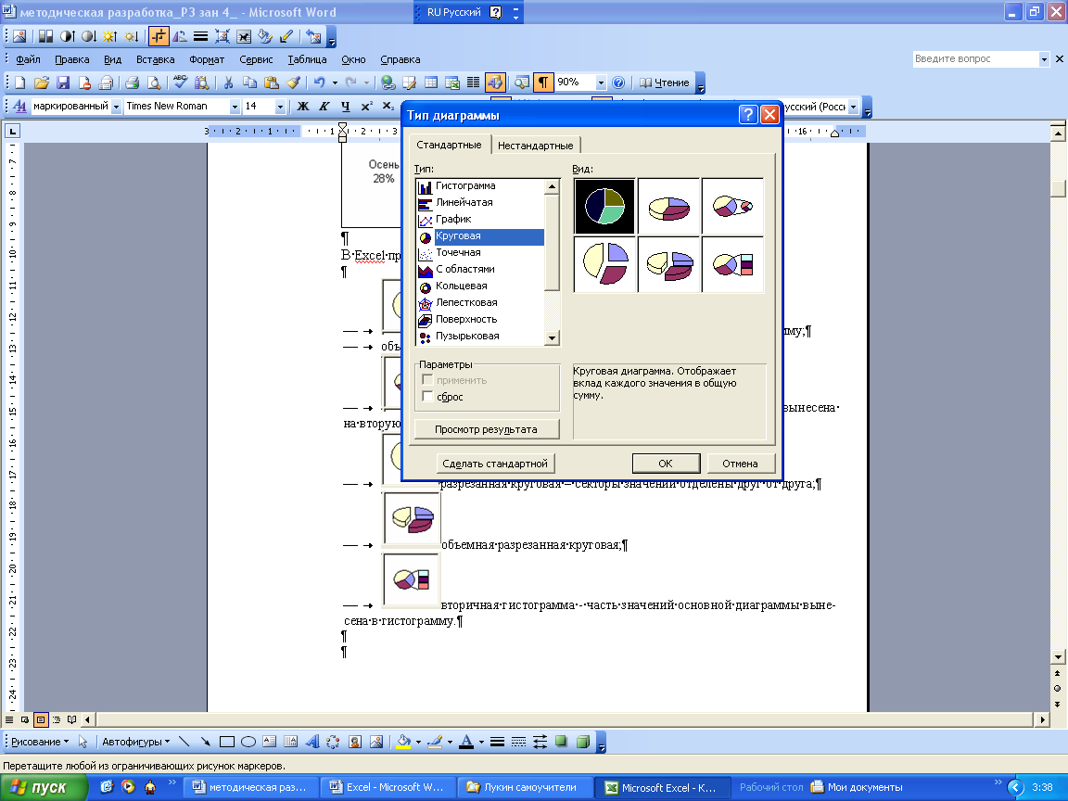Screen dimensions: 1068x801
Task: Toggle the Text Wrapping button in Picture toolbar
Action: (x=243, y=36)
